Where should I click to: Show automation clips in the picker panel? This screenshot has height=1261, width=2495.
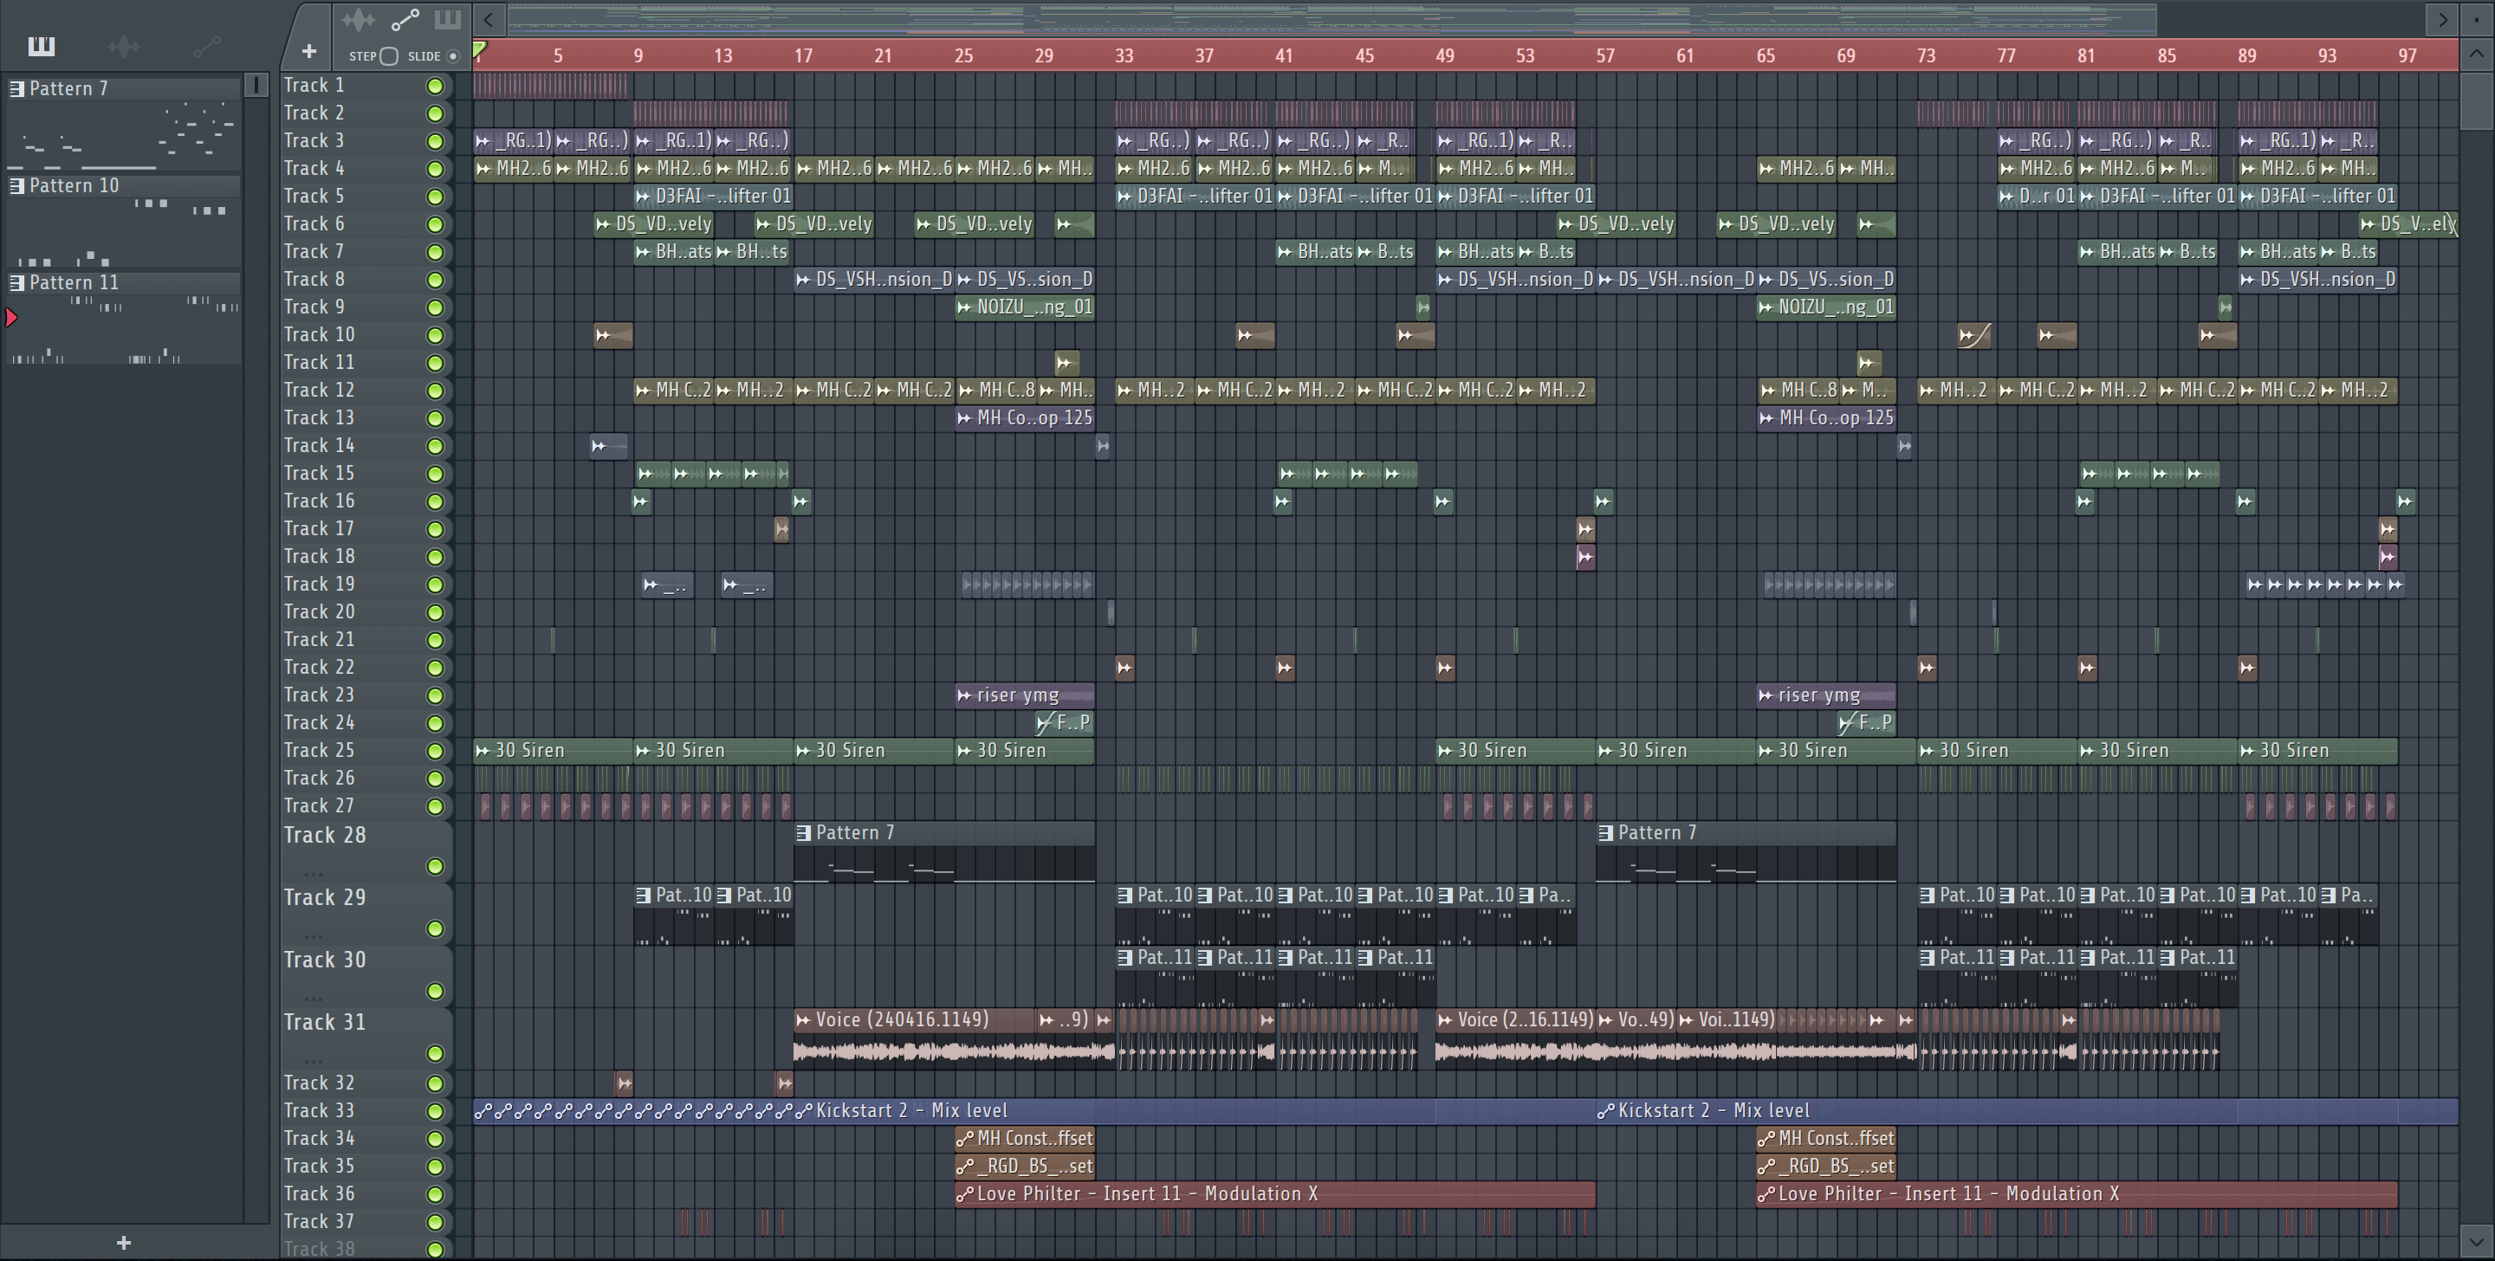[206, 46]
